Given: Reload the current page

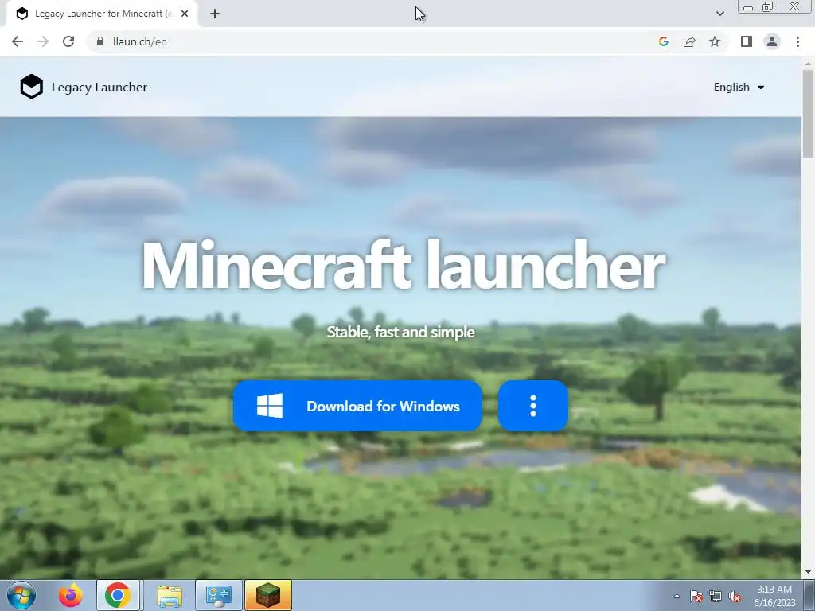Looking at the screenshot, I should 68,41.
